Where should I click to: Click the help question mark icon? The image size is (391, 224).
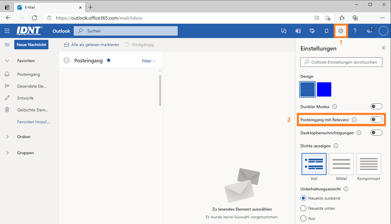[x=355, y=31]
